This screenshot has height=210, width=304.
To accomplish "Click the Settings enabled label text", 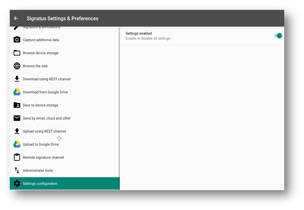I will coord(139,34).
